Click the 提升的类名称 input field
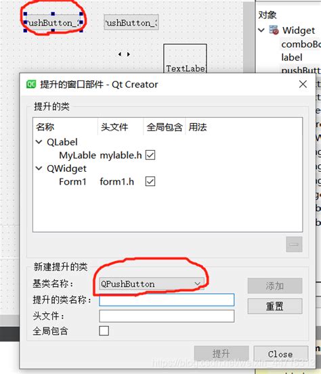 (167, 300)
